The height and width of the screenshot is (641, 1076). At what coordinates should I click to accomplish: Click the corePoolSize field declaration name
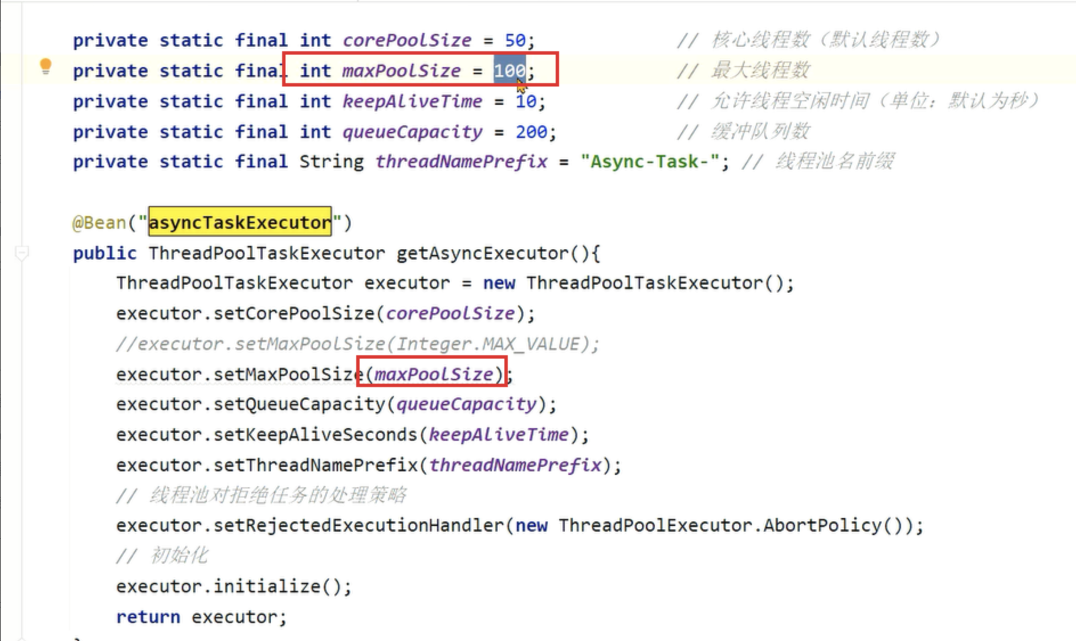[x=407, y=40]
